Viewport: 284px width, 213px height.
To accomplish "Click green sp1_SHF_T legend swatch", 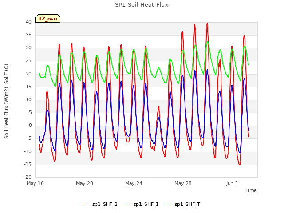I will click(169, 205).
